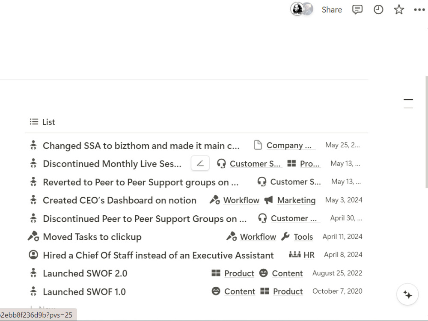Open Launched SWOF 1.0 entry
Screen dimensions: 428x321
click(x=84, y=292)
